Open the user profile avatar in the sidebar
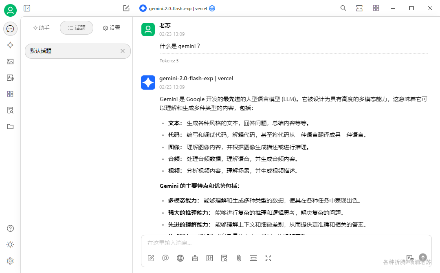The height and width of the screenshot is (273, 440). (x=10, y=10)
